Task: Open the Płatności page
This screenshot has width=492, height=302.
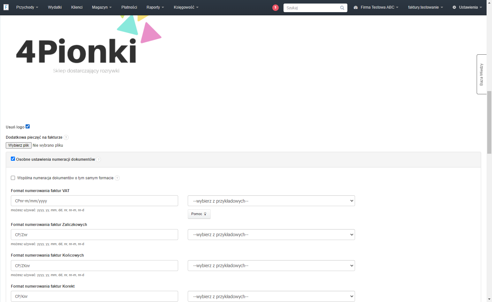Action: [129, 7]
